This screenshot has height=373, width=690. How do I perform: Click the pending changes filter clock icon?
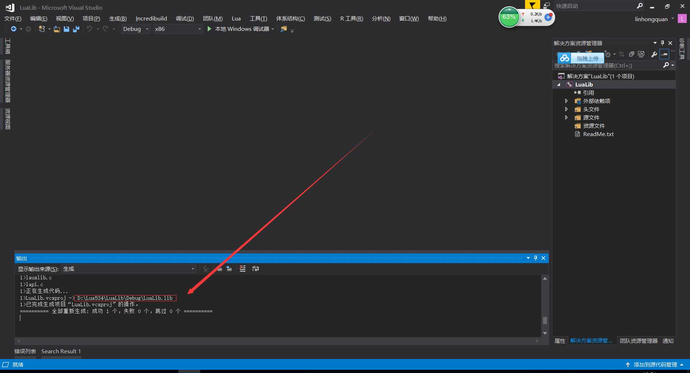608,54
